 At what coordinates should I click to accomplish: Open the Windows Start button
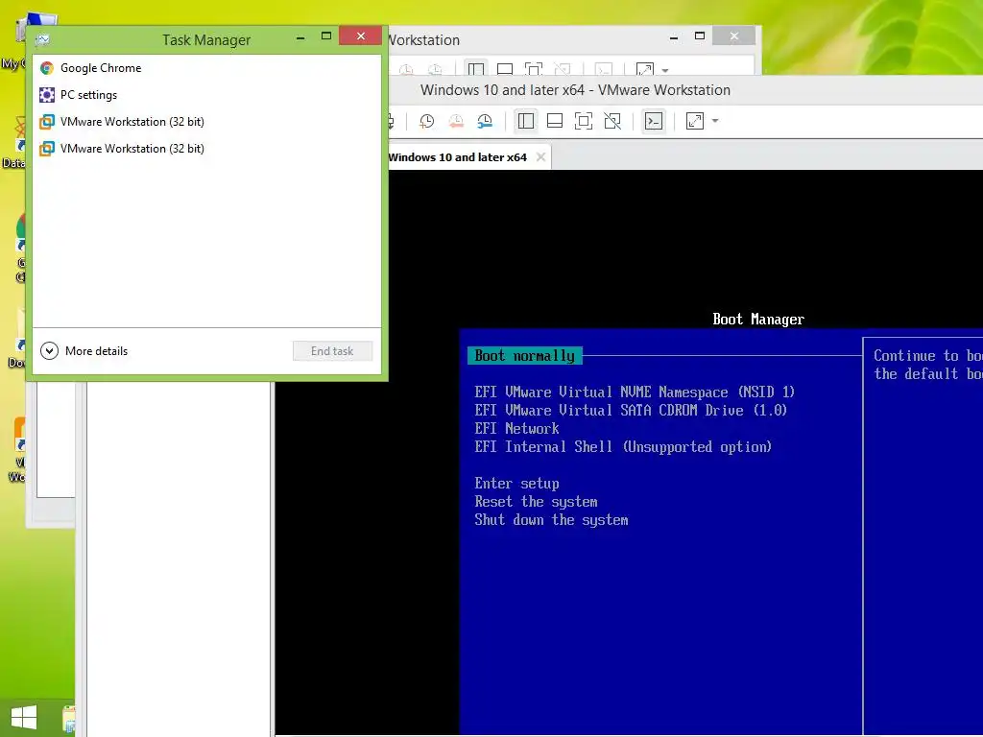pos(24,718)
